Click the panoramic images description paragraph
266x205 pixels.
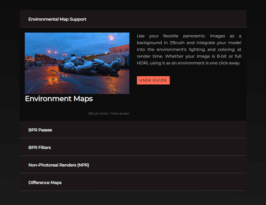(x=189, y=50)
